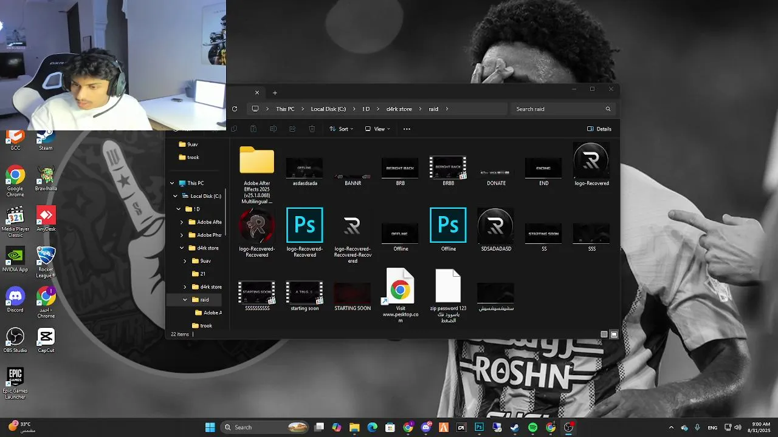
Task: Launch Google Chrome from the desktop
Action: click(15, 181)
